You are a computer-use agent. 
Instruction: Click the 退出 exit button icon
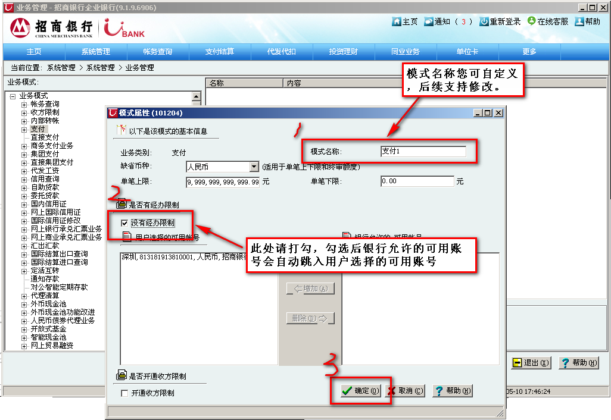pos(517,363)
